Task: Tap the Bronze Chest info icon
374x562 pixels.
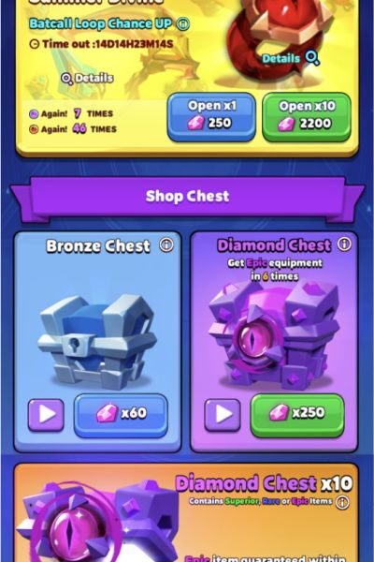Action: [x=166, y=244]
